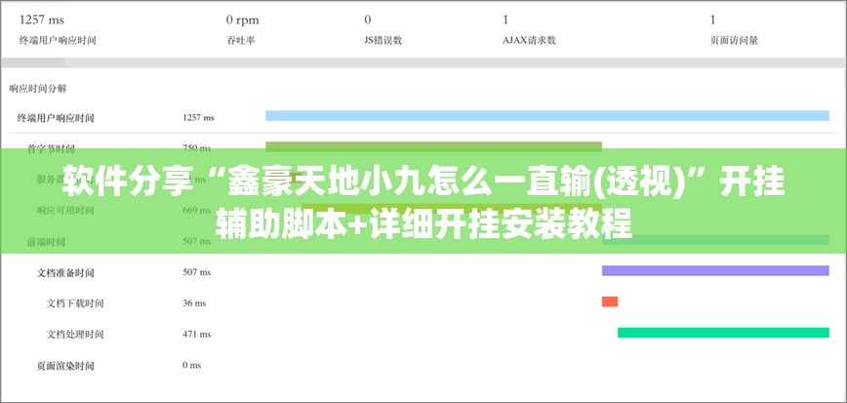Click the teal green 文档处理时间 timeline bar

point(723,333)
